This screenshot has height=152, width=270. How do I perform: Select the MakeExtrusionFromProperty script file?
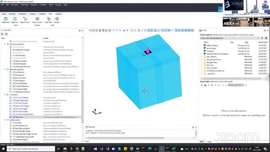point(218,54)
